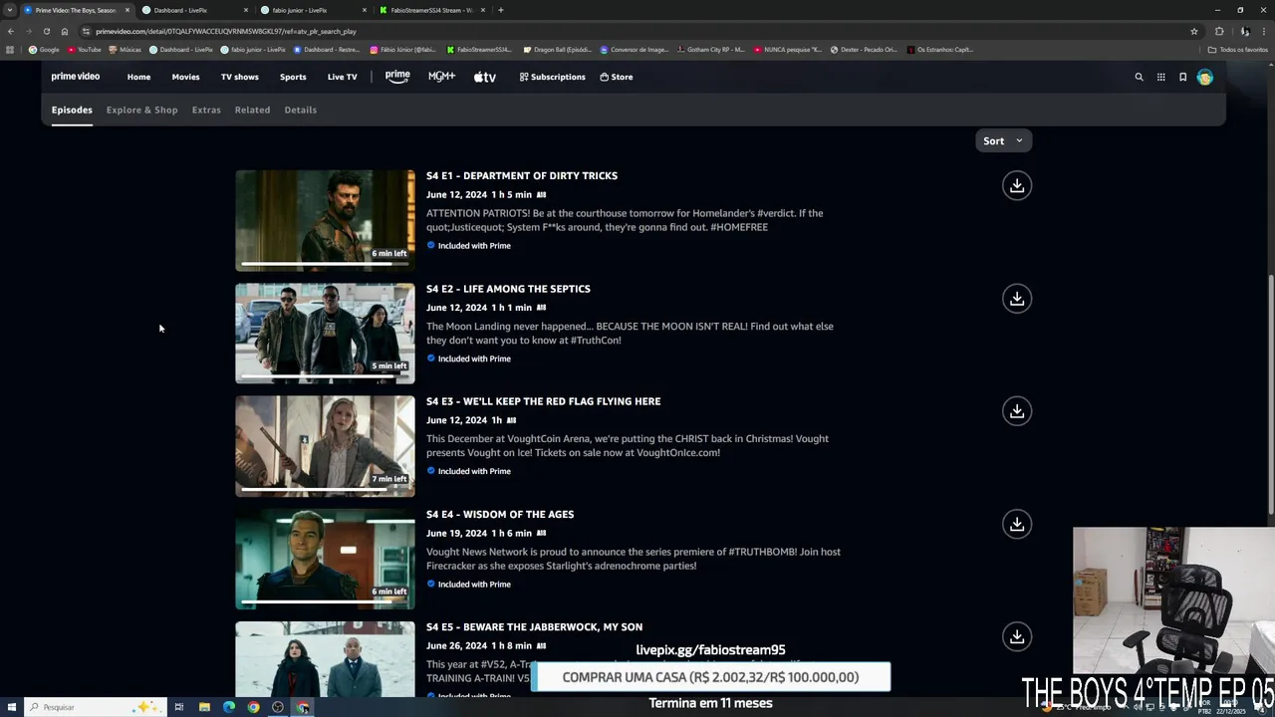Click title S4 E5 - Beware the Jabberwock, My Son
Viewport: 1275px width, 717px height.
(x=534, y=626)
